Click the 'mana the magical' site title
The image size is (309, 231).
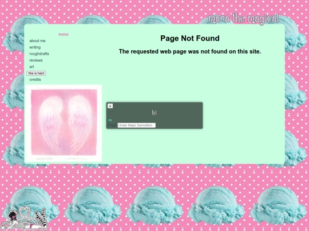[x=243, y=19]
